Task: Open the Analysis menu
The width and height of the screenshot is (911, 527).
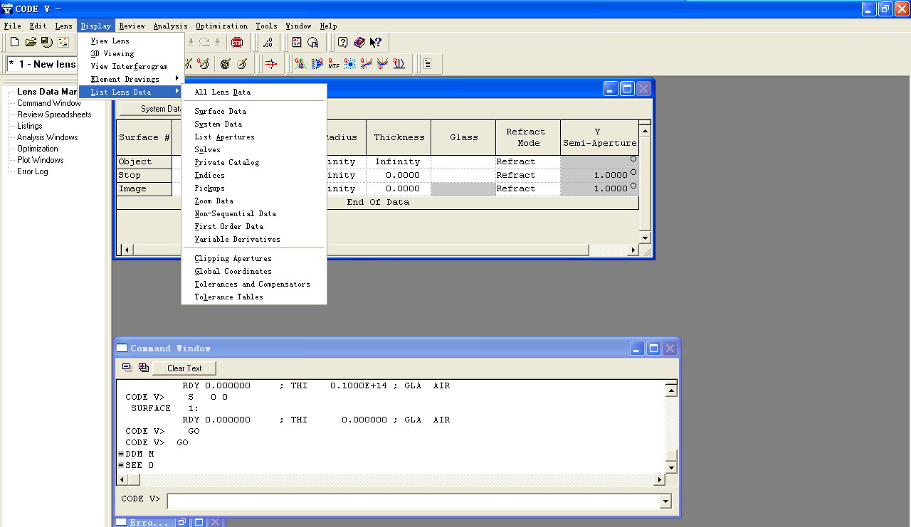Action: (x=170, y=26)
